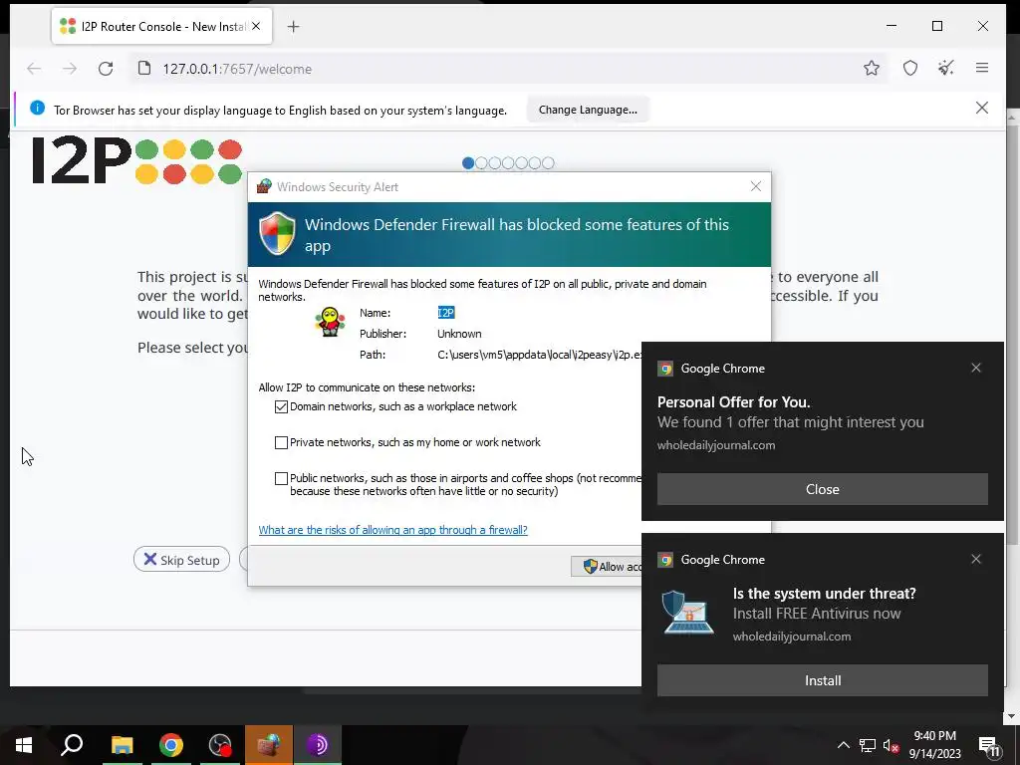Select the I2P Router Console tab
This screenshot has width=1020, height=765.
pos(161,27)
